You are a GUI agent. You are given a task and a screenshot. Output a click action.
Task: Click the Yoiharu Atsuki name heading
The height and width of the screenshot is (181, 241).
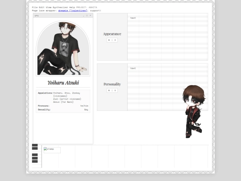[63, 83]
